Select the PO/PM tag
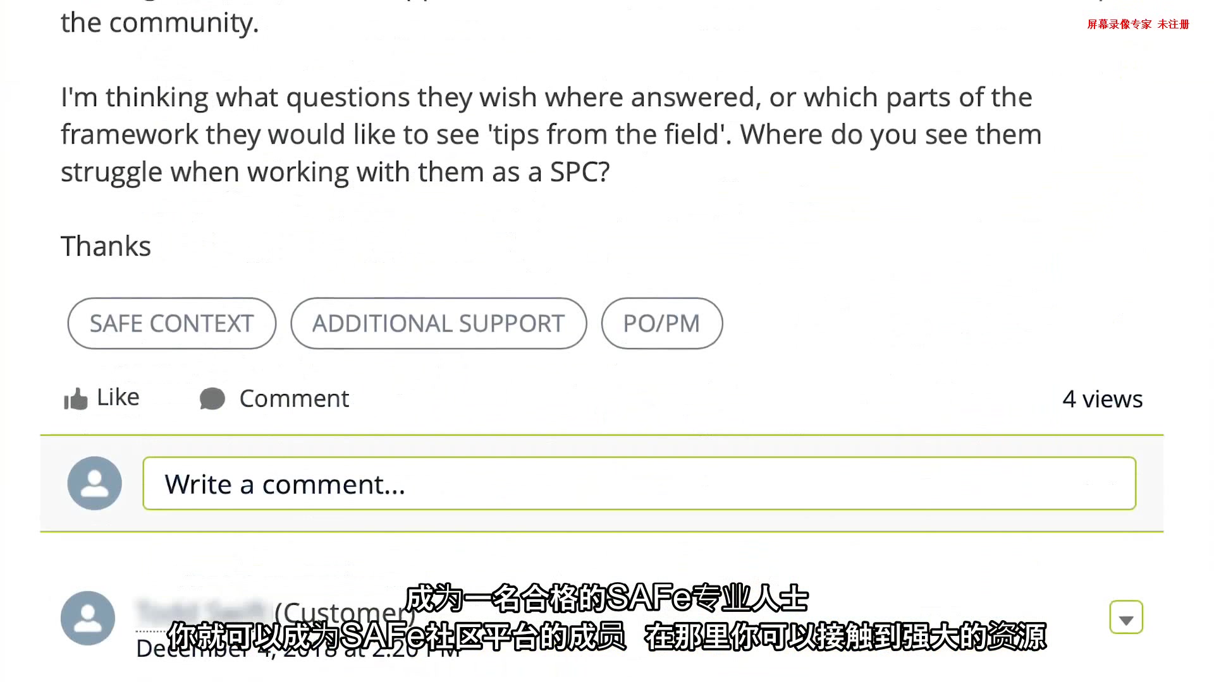 click(660, 323)
